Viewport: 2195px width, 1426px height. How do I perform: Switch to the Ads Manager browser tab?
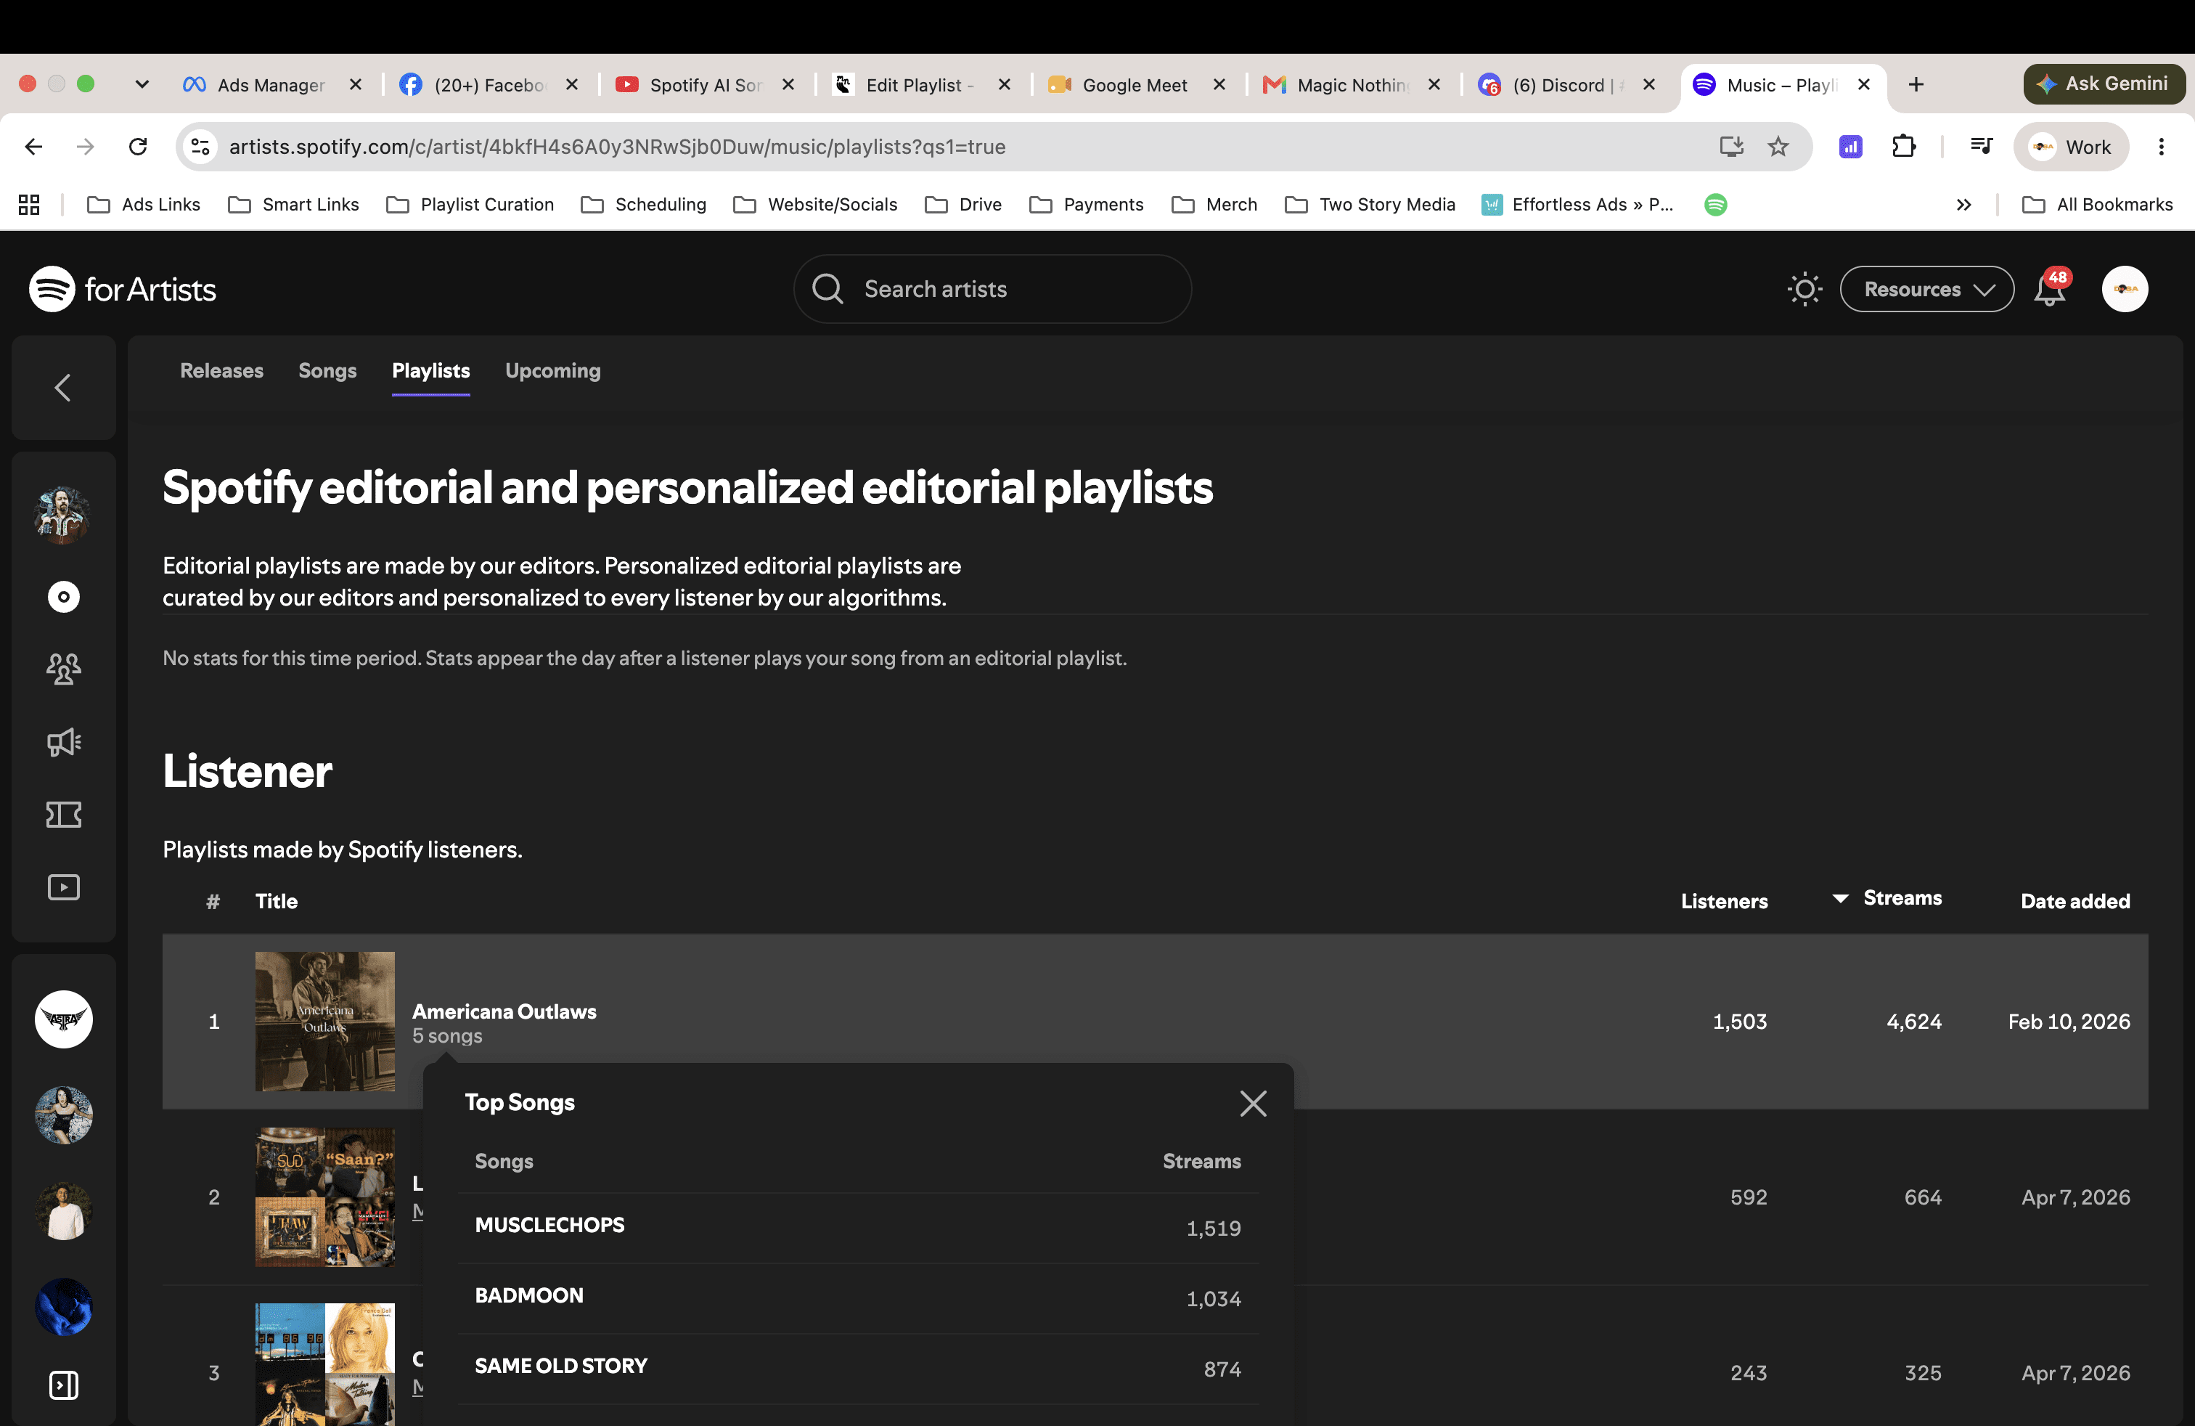(x=272, y=85)
